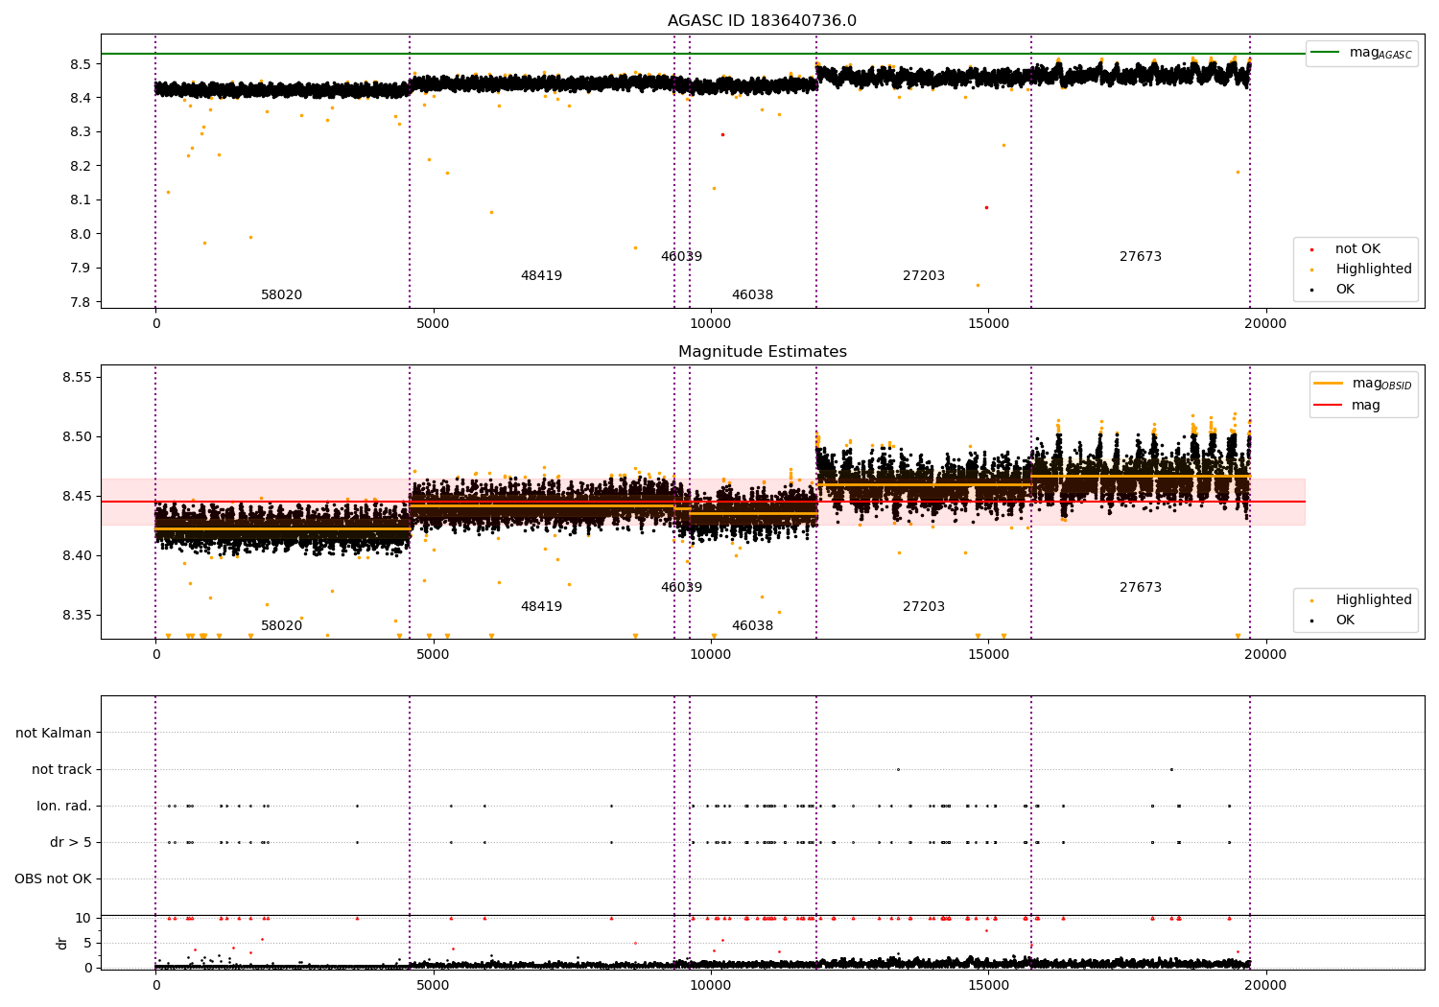Select the 8.5 y-axis tick of top plot
This screenshot has height=1007, width=1439.
[x=81, y=64]
